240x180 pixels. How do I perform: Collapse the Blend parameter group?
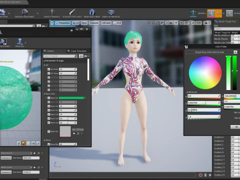[x=44, y=140]
